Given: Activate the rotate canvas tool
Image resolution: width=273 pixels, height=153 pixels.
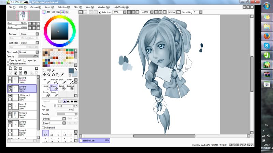Looking at the screenshot, I should [x=53, y=75].
